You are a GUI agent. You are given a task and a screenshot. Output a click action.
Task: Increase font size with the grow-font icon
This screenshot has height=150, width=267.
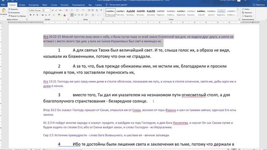53,10
